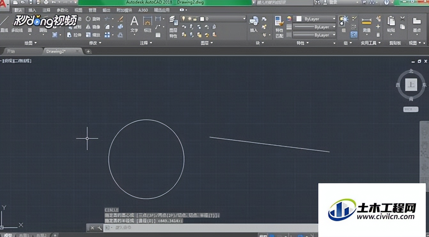The image size is (429, 237).
Task: Click the new drawing tab plus button
Action: (x=88, y=51)
